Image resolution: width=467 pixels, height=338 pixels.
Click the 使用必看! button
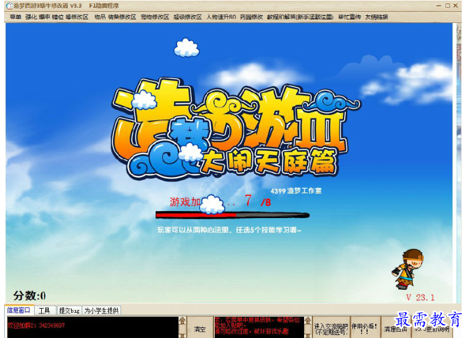coord(365,329)
